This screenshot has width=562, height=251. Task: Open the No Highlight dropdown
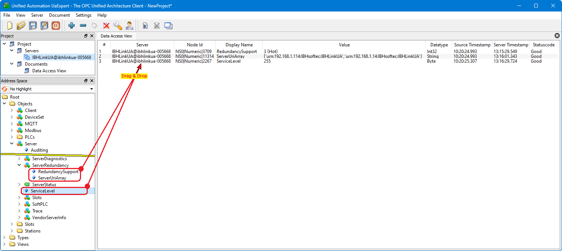[x=52, y=89]
